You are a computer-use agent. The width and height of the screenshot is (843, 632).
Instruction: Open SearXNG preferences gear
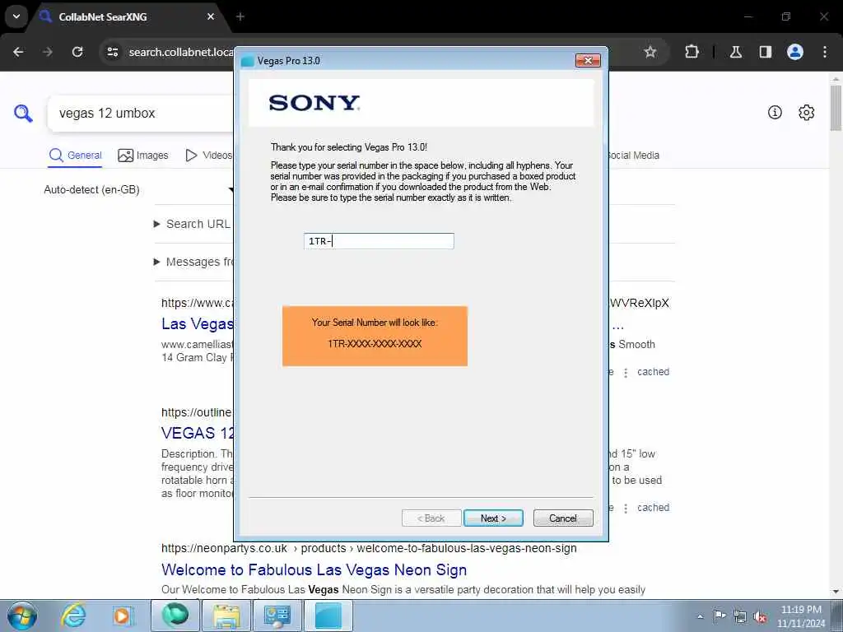click(806, 112)
